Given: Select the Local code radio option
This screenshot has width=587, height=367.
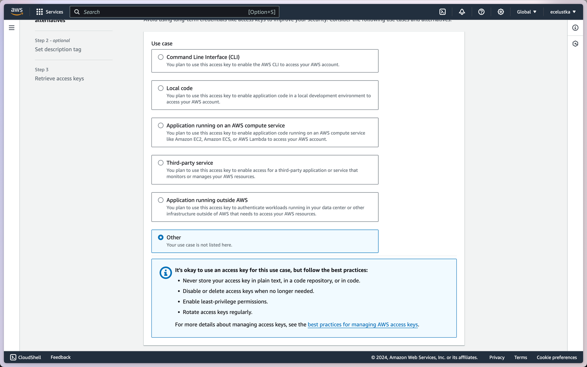Looking at the screenshot, I should point(161,88).
